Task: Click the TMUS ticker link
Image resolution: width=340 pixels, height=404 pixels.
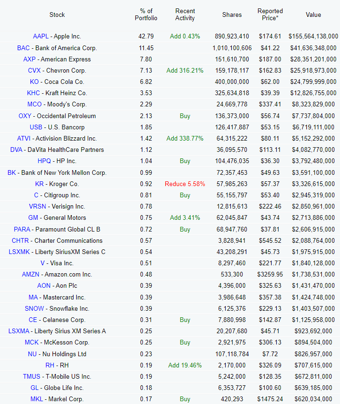Action: 32,377
